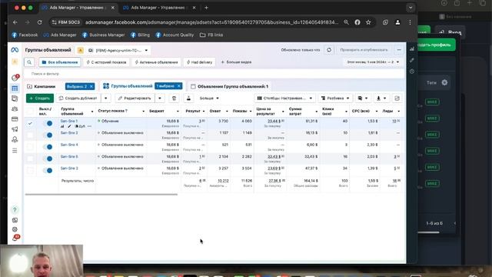Open the edit button's dropdown arrow
The image size is (492, 277).
pyautogui.click(x=160, y=98)
